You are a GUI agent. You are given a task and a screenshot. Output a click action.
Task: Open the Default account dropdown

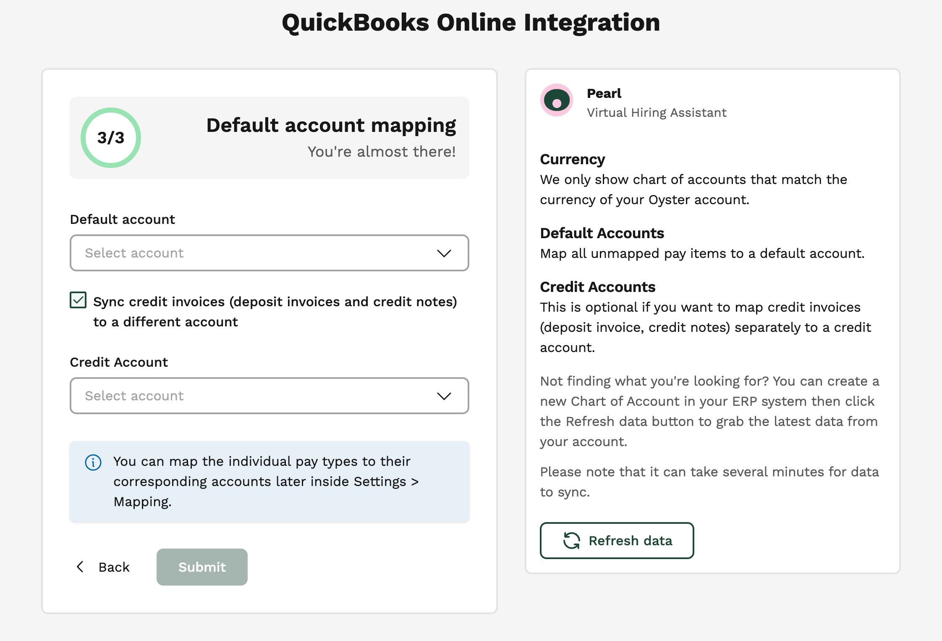coord(269,253)
